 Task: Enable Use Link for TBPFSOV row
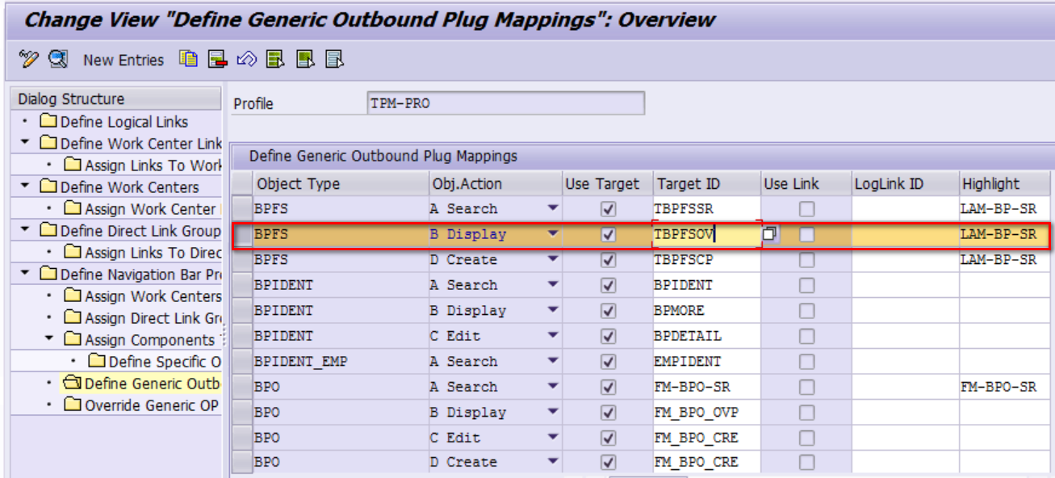tap(806, 234)
